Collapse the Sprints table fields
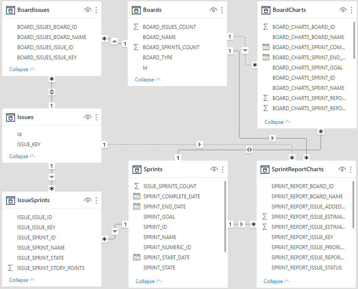The image size is (358, 289). [148, 281]
